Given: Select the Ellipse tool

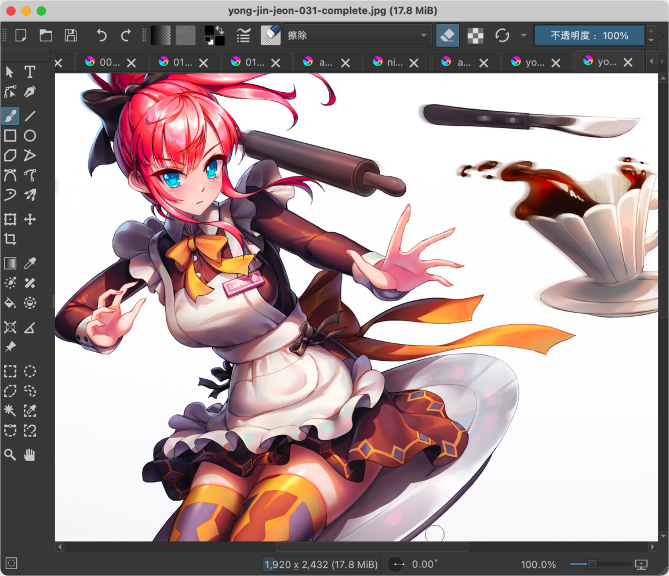Looking at the screenshot, I should click(x=30, y=136).
